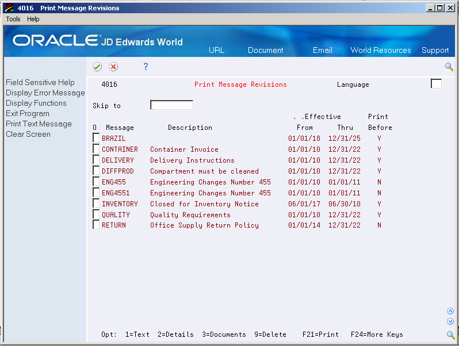459x346 pixels.
Task: Click Closed for Inventory Notice description
Action: (x=204, y=204)
